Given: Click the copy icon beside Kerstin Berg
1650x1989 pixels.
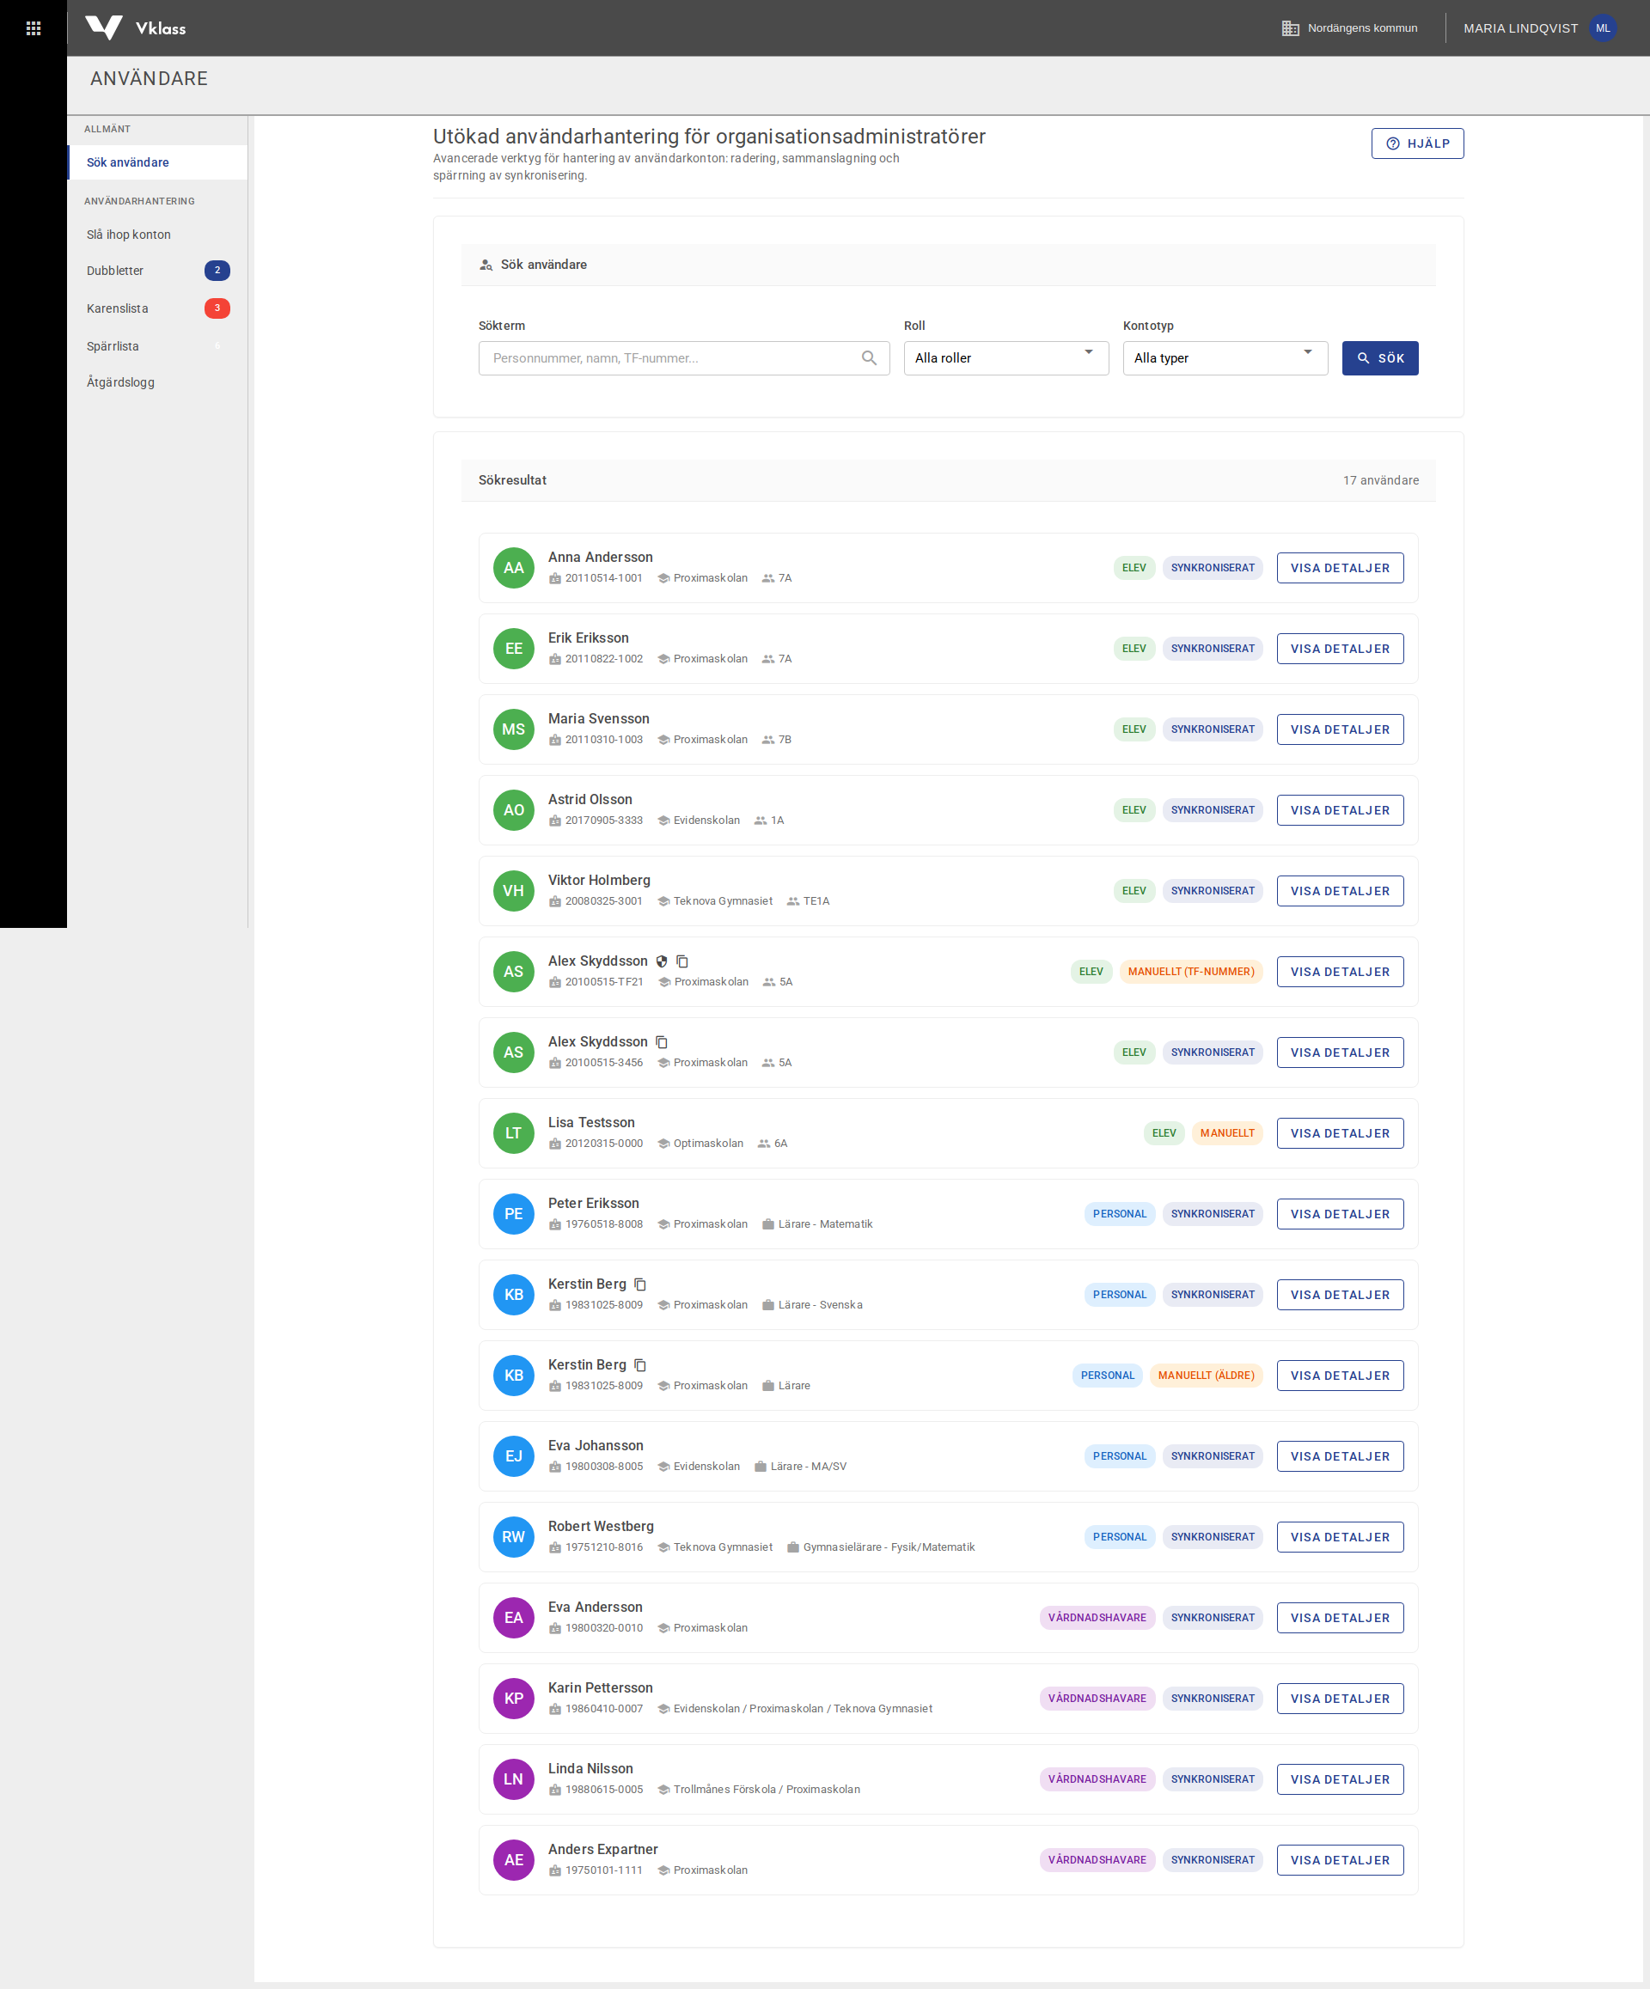Looking at the screenshot, I should click(x=640, y=1284).
